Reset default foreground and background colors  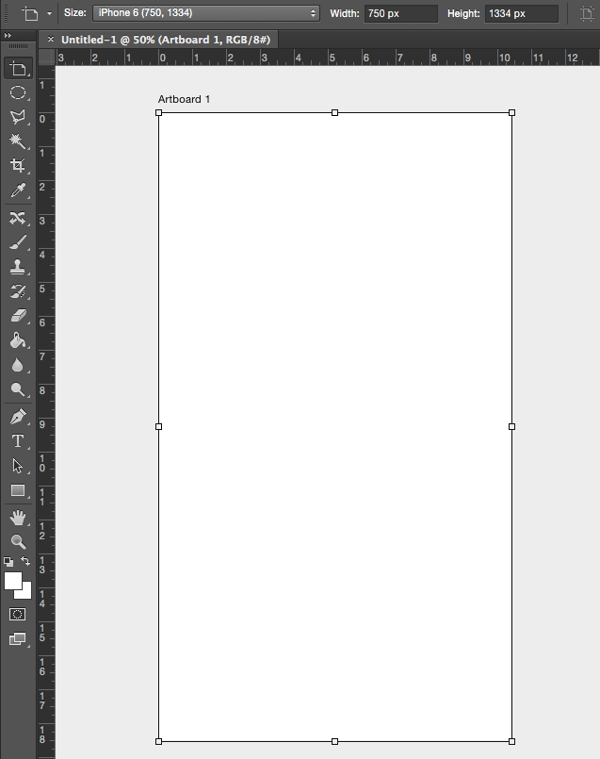click(x=8, y=561)
